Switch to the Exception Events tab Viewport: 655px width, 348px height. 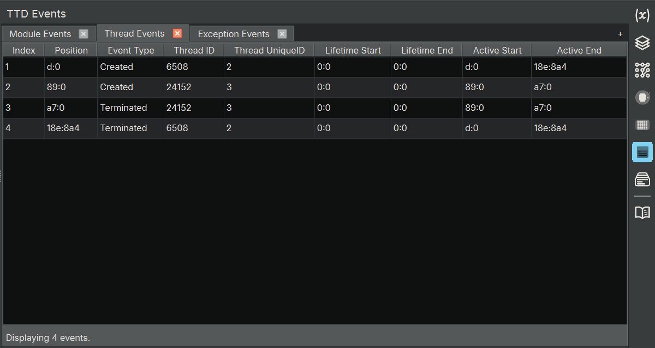click(x=234, y=34)
